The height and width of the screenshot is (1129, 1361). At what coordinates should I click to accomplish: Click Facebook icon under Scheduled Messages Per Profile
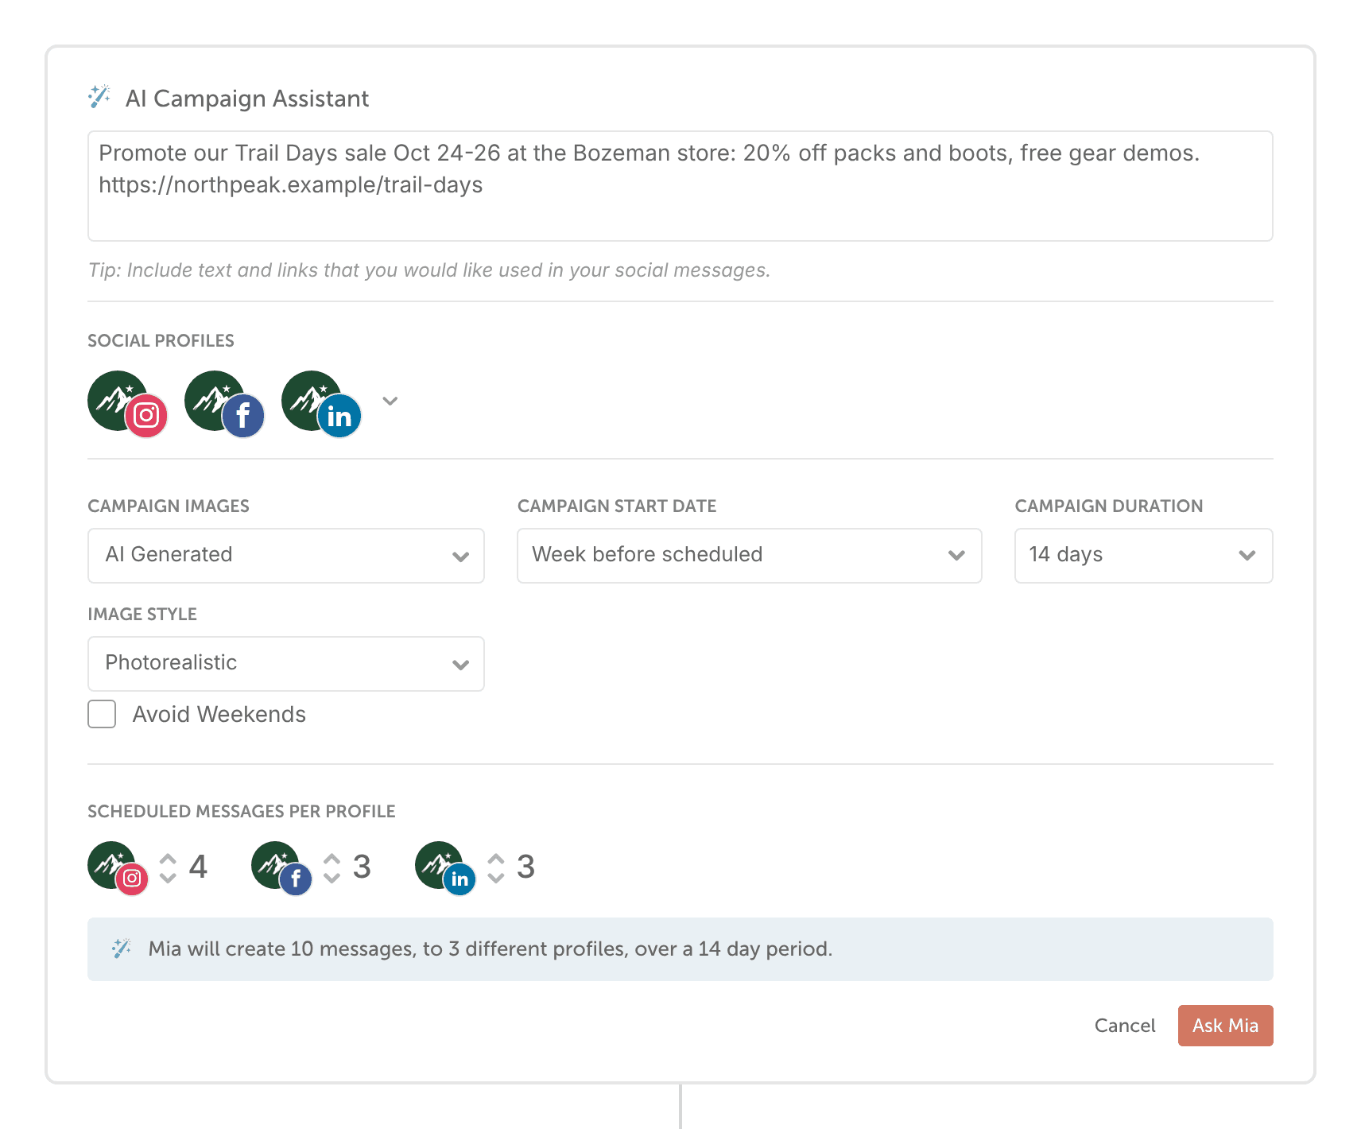pos(281,868)
